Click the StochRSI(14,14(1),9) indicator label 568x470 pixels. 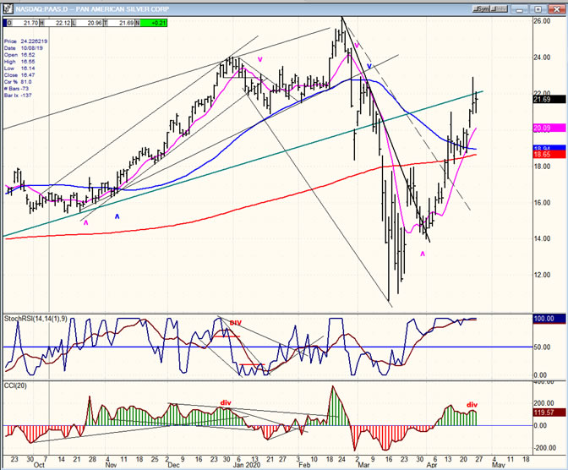[35, 319]
